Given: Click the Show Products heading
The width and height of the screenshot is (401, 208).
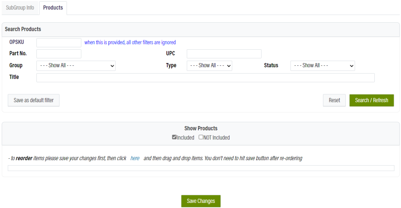Looking at the screenshot, I should pos(201,128).
